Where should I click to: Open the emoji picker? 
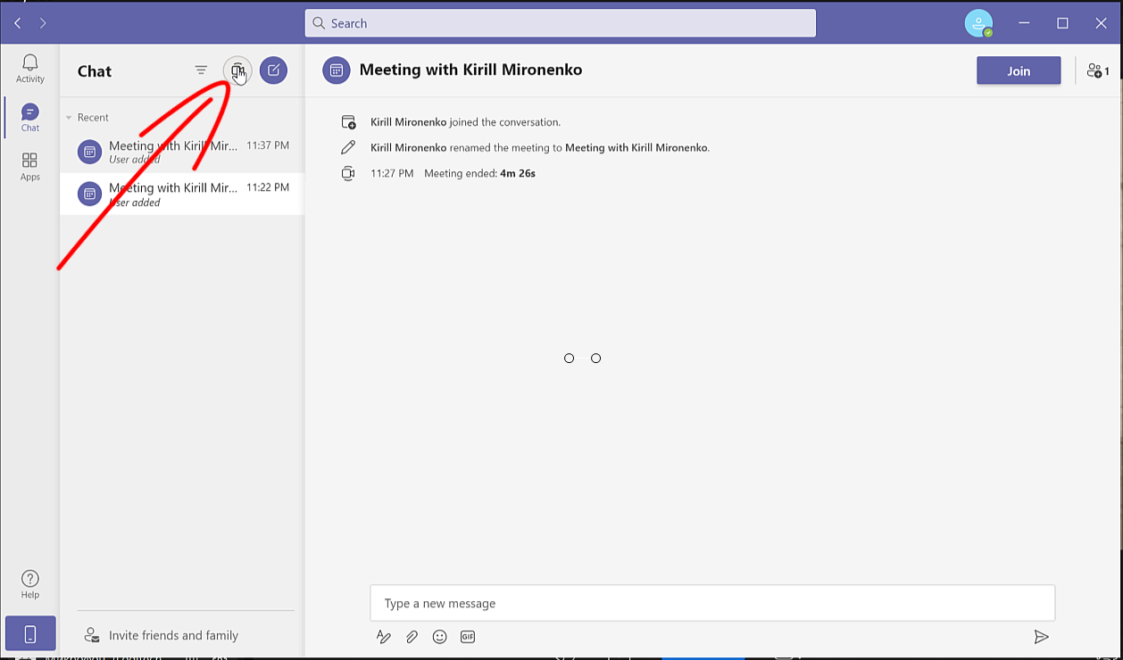coord(439,636)
